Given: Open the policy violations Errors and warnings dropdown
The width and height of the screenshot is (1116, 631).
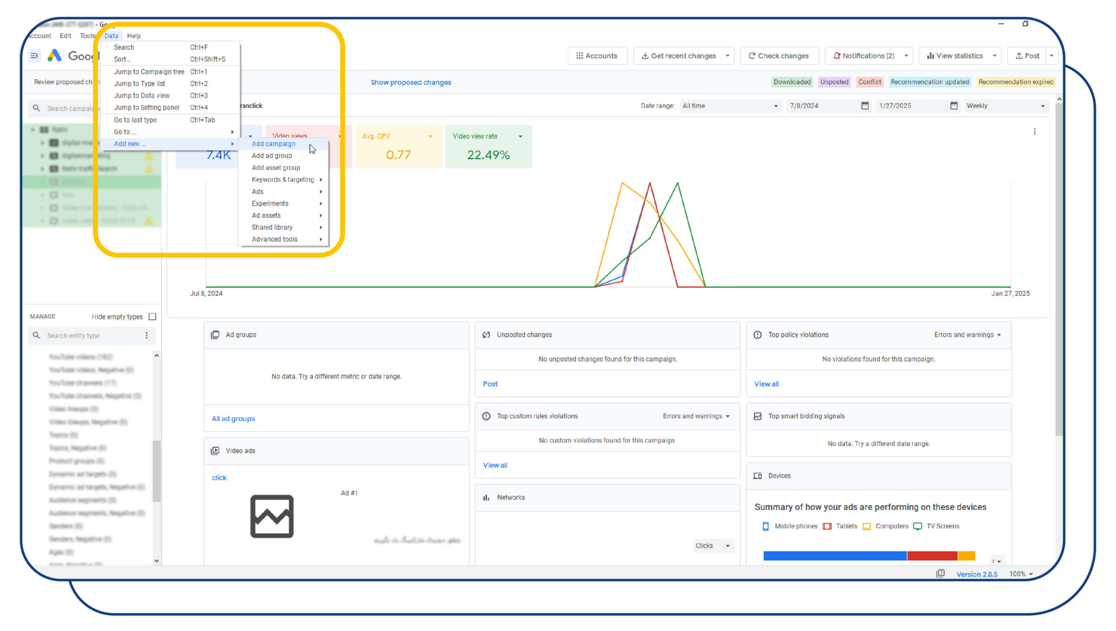Looking at the screenshot, I should (x=967, y=335).
